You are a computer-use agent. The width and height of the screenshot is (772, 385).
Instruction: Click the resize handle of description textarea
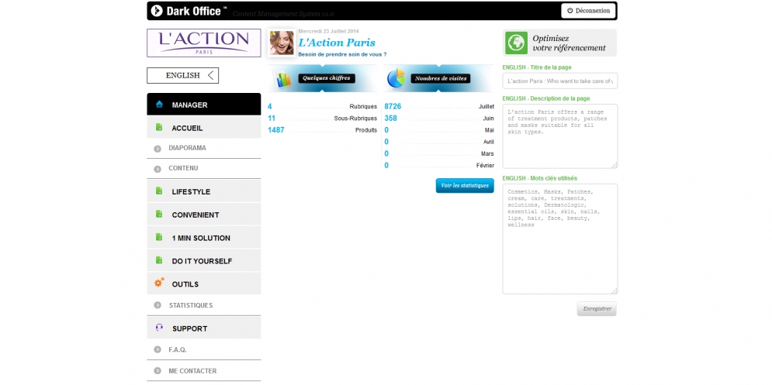tap(614, 165)
